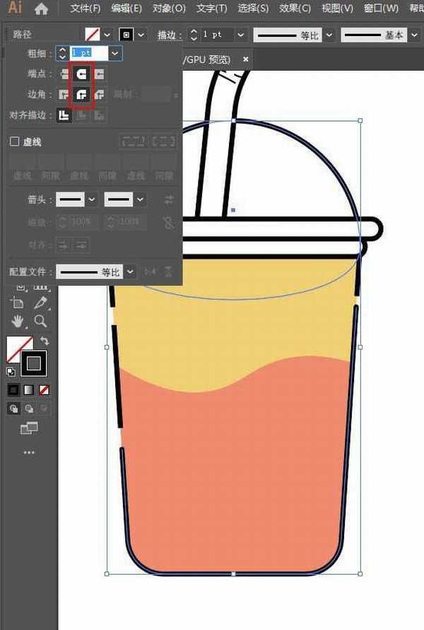Set align stroke to center
This screenshot has height=630, width=424.
click(x=64, y=115)
